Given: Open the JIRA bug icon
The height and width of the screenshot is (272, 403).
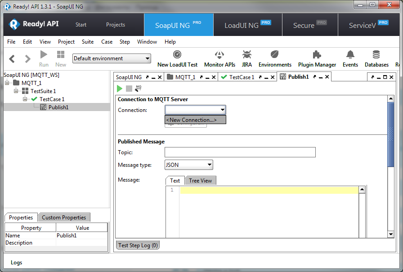Looking at the screenshot, I should pyautogui.click(x=247, y=59).
